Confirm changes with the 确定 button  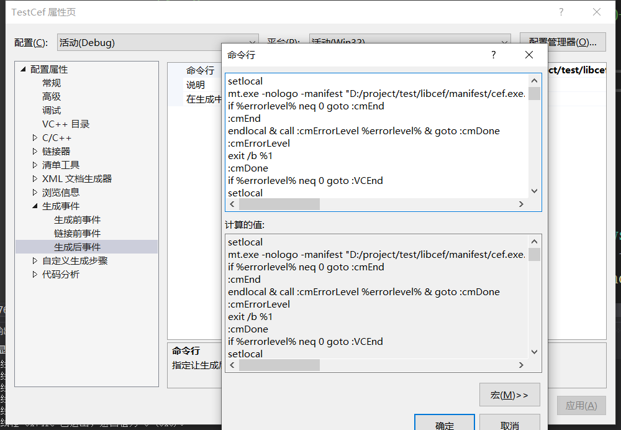(445, 424)
